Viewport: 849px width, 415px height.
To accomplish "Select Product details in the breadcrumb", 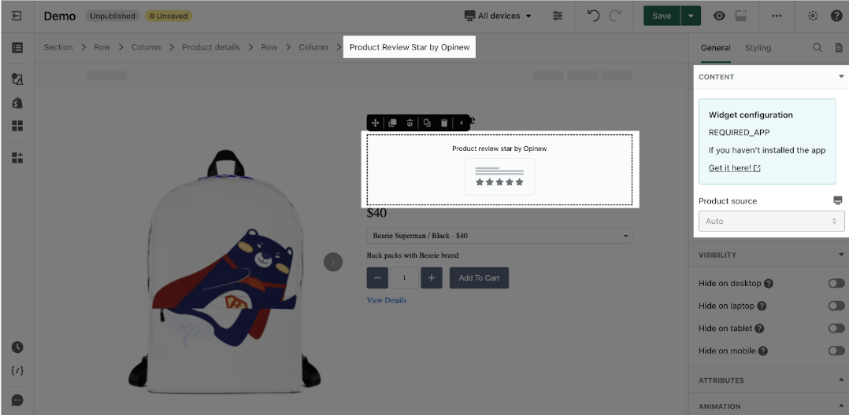I will click(x=210, y=47).
